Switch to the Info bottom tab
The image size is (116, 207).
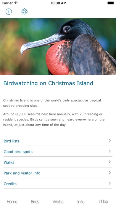click(x=81, y=202)
